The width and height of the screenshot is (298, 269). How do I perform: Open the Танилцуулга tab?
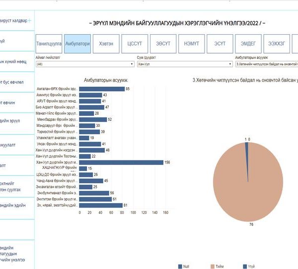tap(49, 44)
